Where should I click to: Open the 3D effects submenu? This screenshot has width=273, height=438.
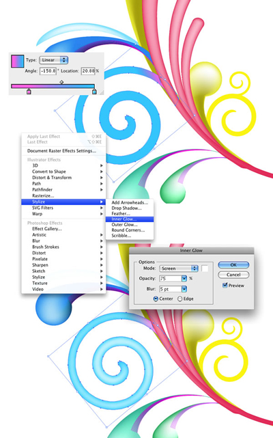click(63, 165)
